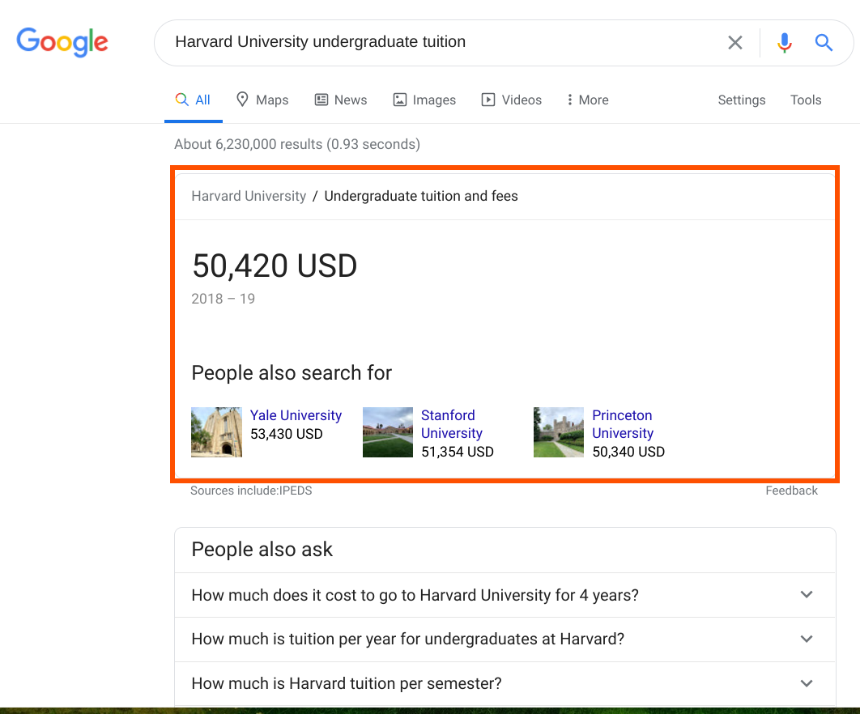Click 'Undergraduate tuition and fees' heading text
Screen dimensions: 860x714
click(x=420, y=196)
